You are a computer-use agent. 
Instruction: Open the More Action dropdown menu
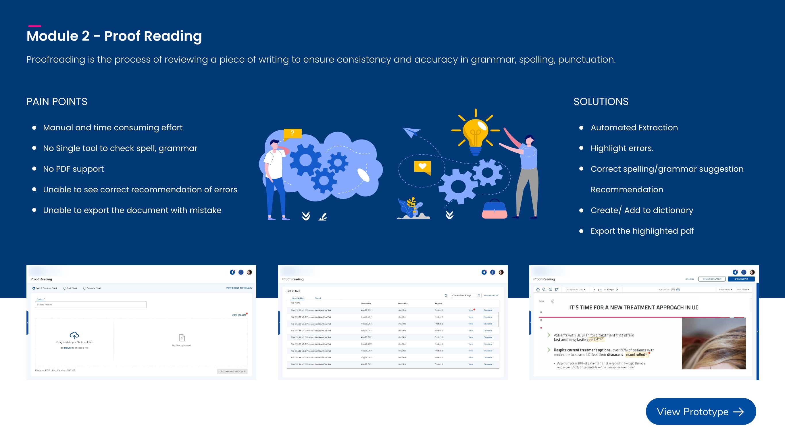[743, 290]
